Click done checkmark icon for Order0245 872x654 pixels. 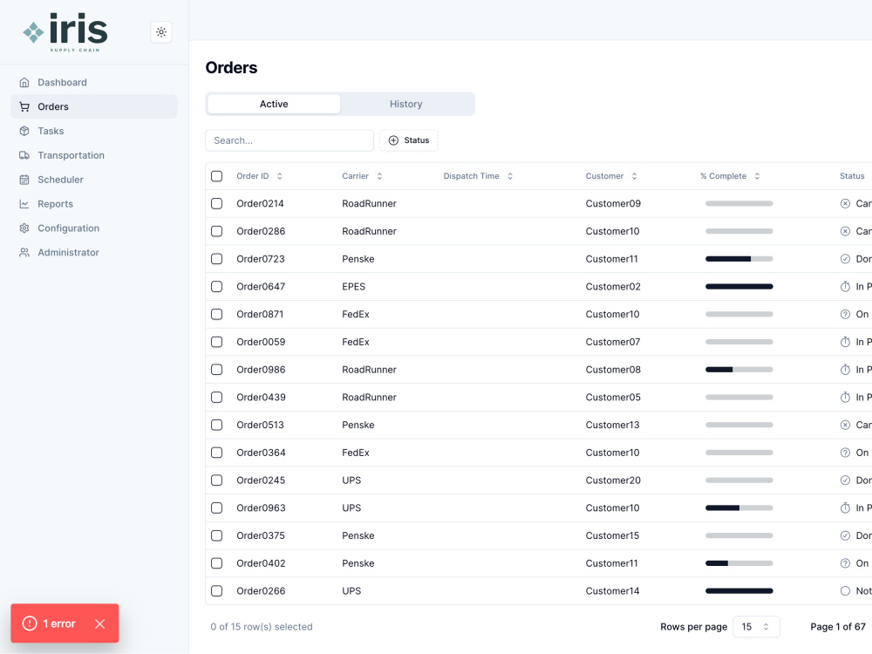pyautogui.click(x=845, y=480)
